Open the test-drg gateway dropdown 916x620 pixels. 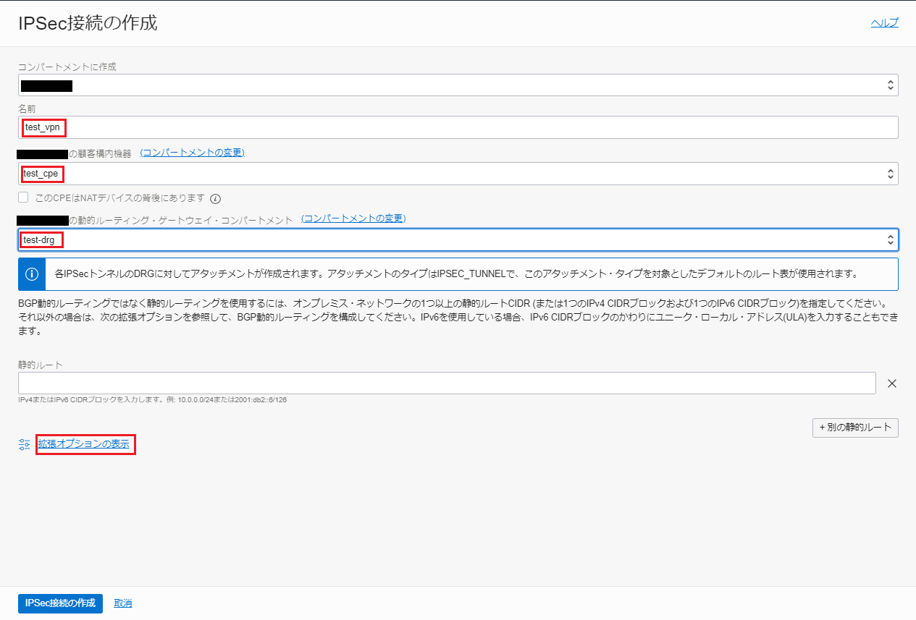[x=458, y=239]
